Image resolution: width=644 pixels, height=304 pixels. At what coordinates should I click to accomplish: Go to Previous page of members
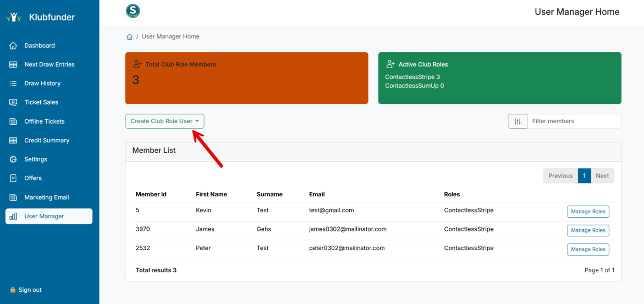tap(560, 176)
